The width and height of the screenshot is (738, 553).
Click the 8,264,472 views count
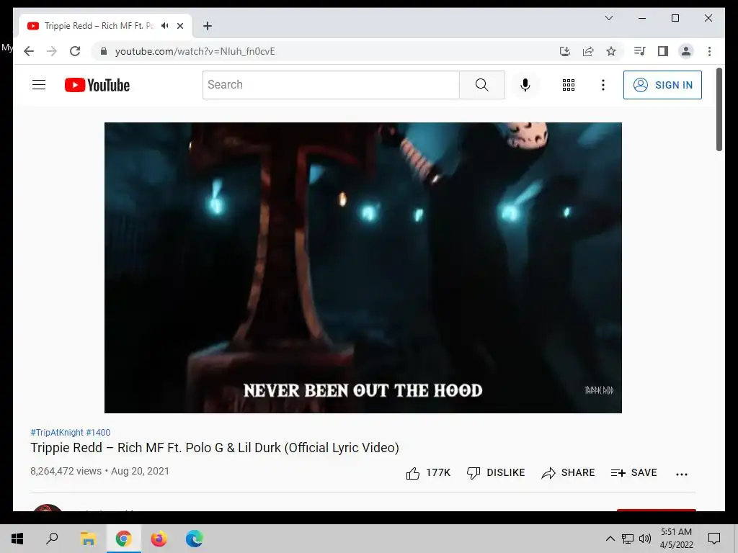pyautogui.click(x=66, y=471)
